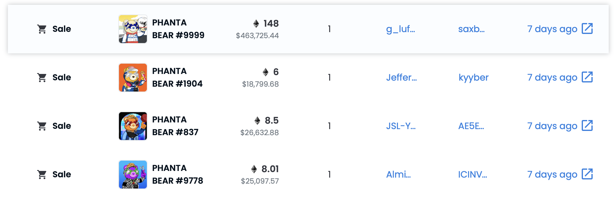Open seller profile Jeffer...

(401, 78)
